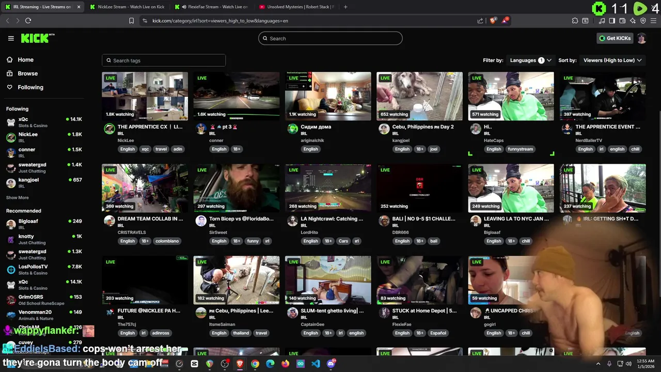Click the KICK logo
The image size is (661, 372).
(37, 38)
